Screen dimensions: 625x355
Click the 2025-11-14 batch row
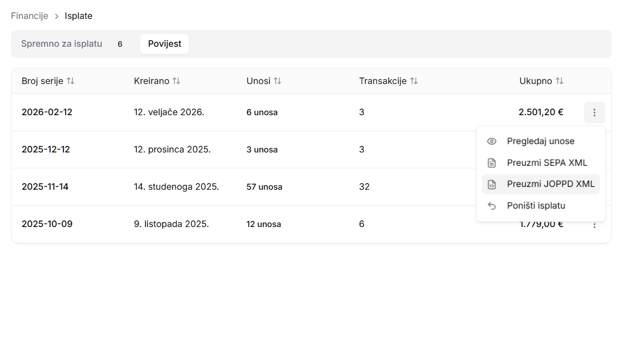click(45, 187)
